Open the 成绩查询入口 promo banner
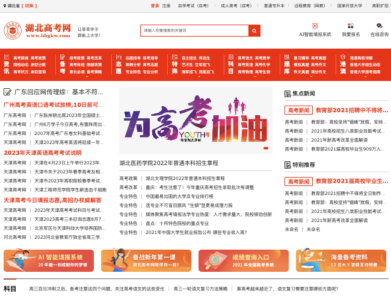391x300 pixels. point(244,260)
